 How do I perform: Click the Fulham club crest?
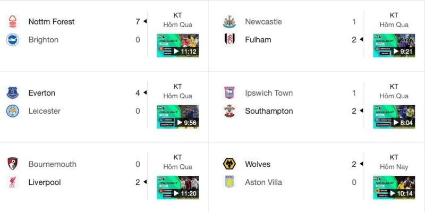229,40
